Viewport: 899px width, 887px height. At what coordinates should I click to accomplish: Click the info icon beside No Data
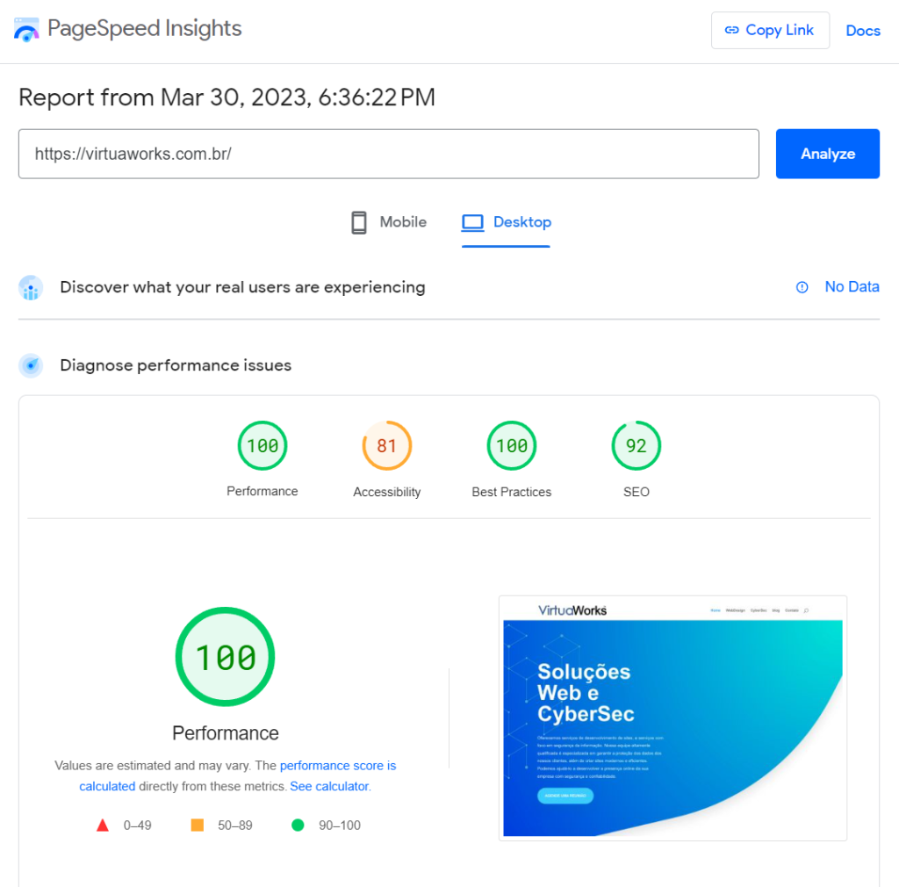[x=802, y=287]
